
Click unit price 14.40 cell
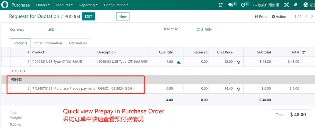[x=222, y=89]
